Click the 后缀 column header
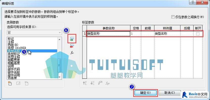210x100 pixels. pyautogui.click(x=187, y=28)
